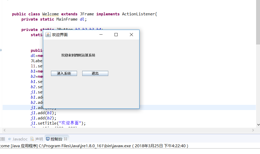
Task: Click the 欢迎界面 window title text
Action: [60, 35]
